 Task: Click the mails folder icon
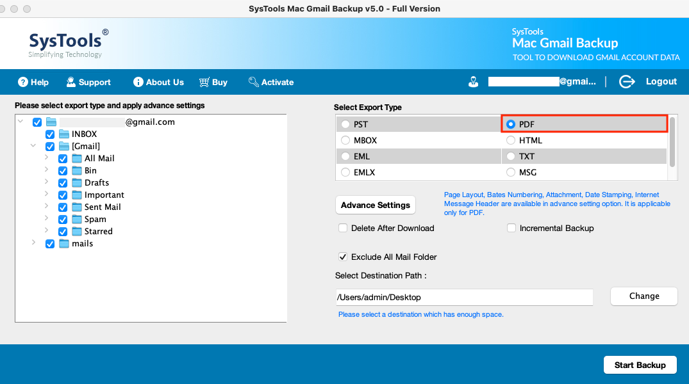click(64, 244)
